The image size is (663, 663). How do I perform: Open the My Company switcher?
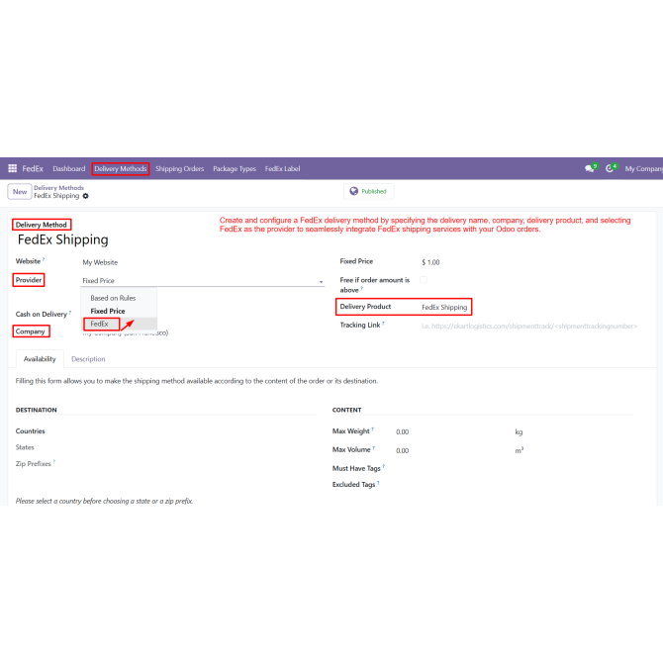[x=643, y=168]
